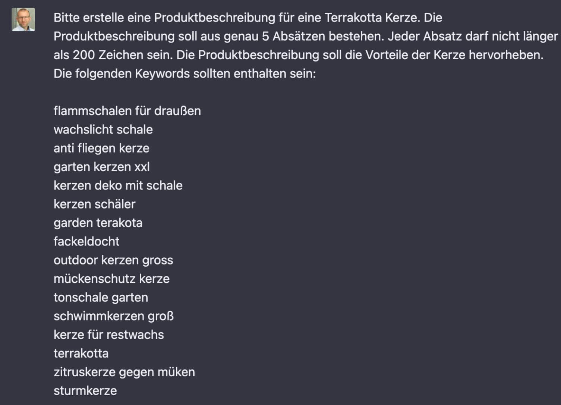Click the keyword 'schwimmkerzen groß'
The width and height of the screenshot is (561, 405).
[x=114, y=316]
